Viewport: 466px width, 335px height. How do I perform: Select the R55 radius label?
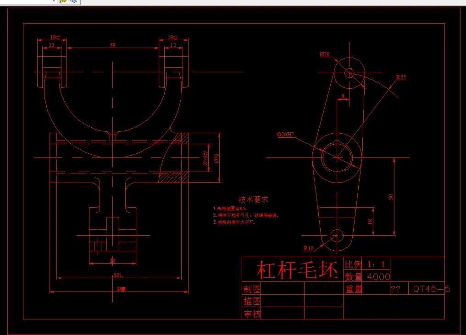pos(401,77)
